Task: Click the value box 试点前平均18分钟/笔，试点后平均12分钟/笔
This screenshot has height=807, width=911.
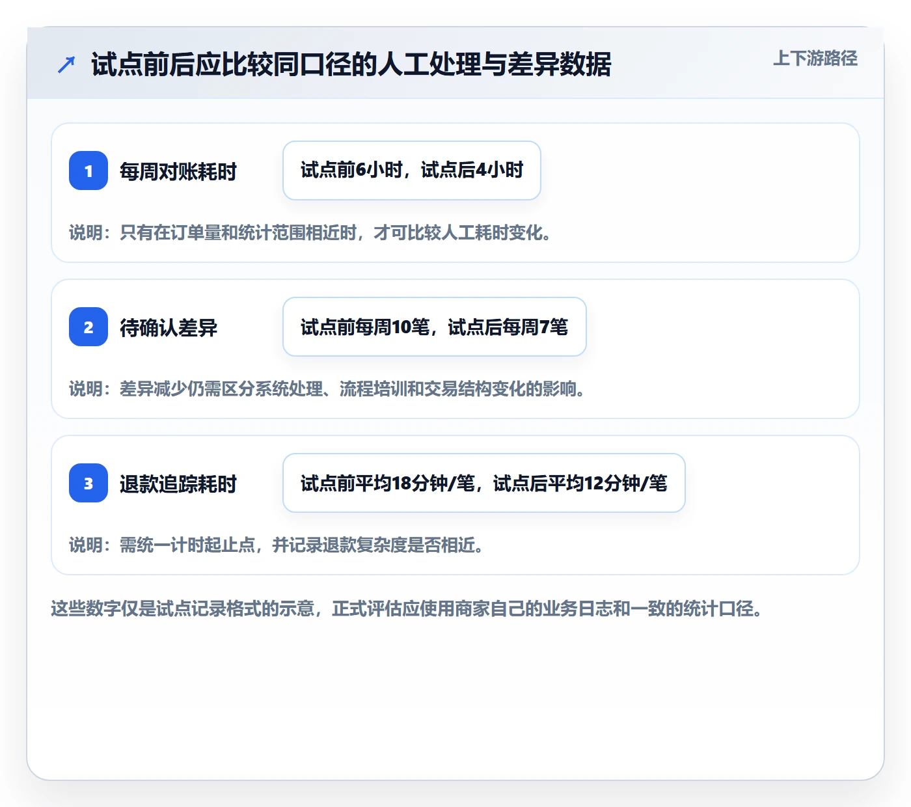Action: [x=484, y=483]
